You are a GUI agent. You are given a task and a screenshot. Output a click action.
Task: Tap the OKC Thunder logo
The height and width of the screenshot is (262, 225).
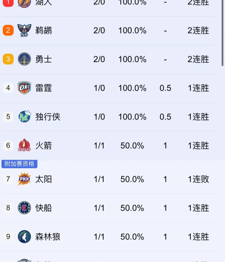(x=24, y=88)
